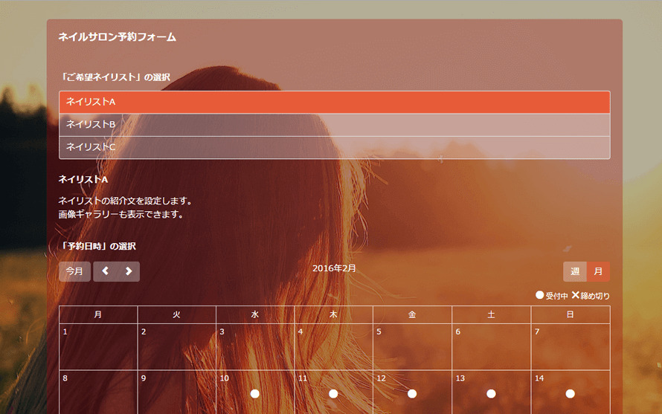Choose ネイリストC from the list
The image size is (662, 414).
coord(334,147)
